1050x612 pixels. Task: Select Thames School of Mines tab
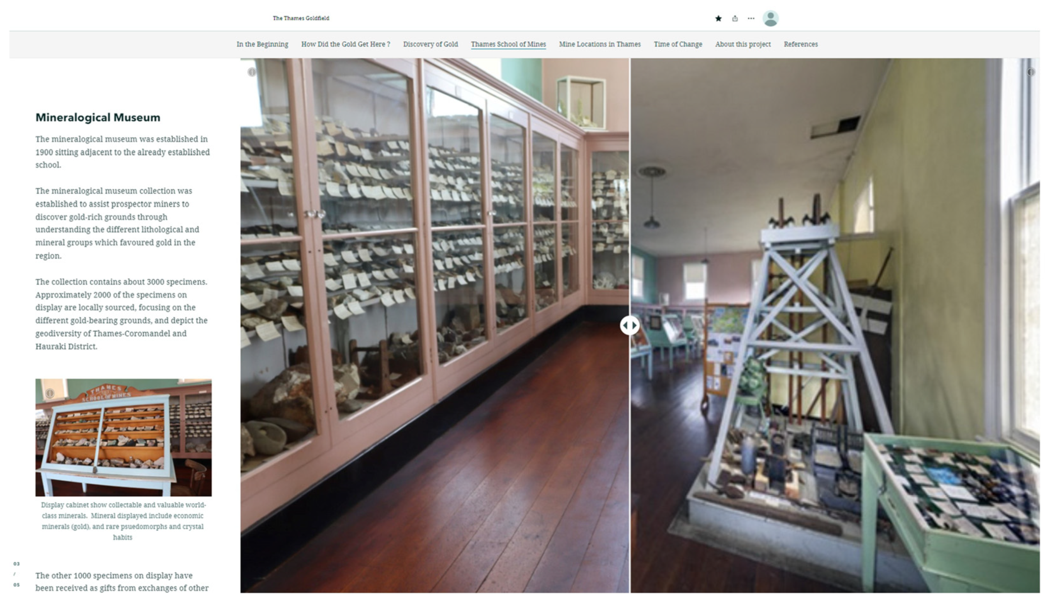508,44
